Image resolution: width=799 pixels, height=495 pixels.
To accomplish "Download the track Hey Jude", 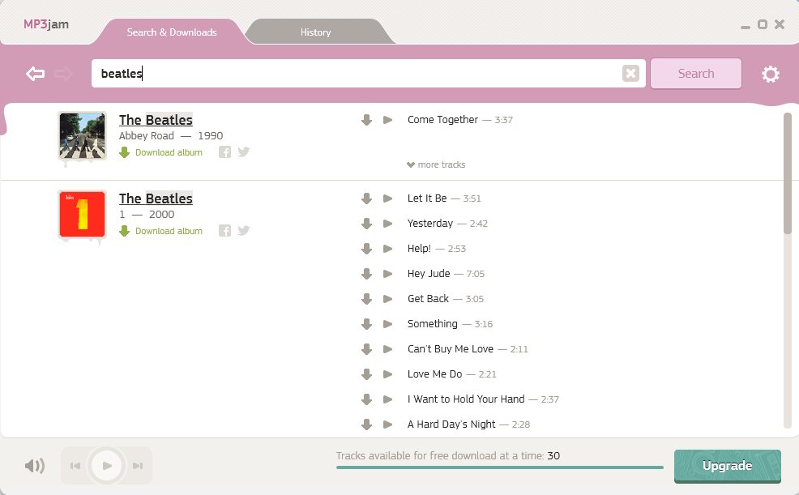I will [366, 274].
